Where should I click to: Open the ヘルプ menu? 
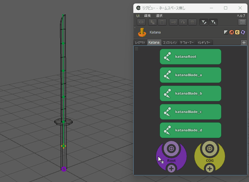(x=241, y=16)
